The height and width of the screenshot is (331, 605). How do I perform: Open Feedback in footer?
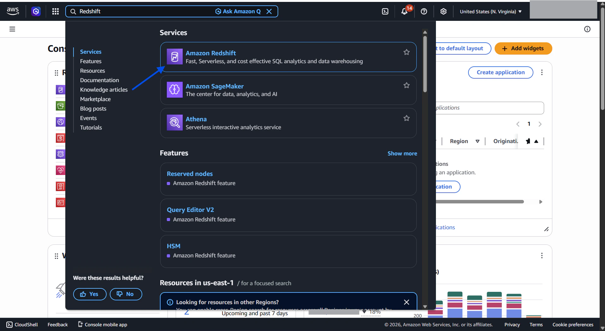[58, 325]
